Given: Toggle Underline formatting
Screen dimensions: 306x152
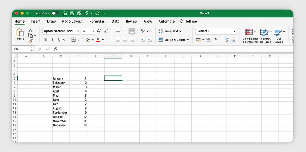Looking at the screenshot, I should click(x=59, y=40).
